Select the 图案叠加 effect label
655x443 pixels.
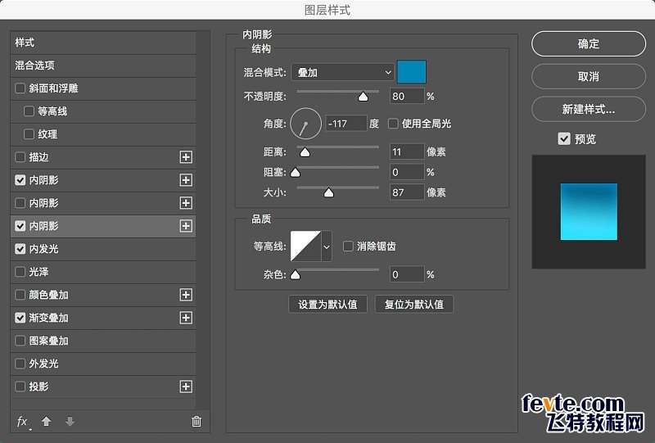[48, 341]
